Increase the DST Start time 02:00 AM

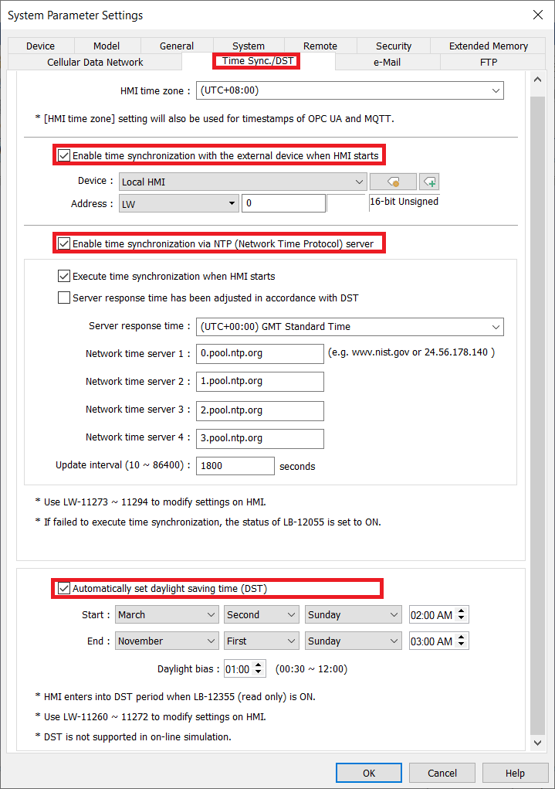coord(462,610)
